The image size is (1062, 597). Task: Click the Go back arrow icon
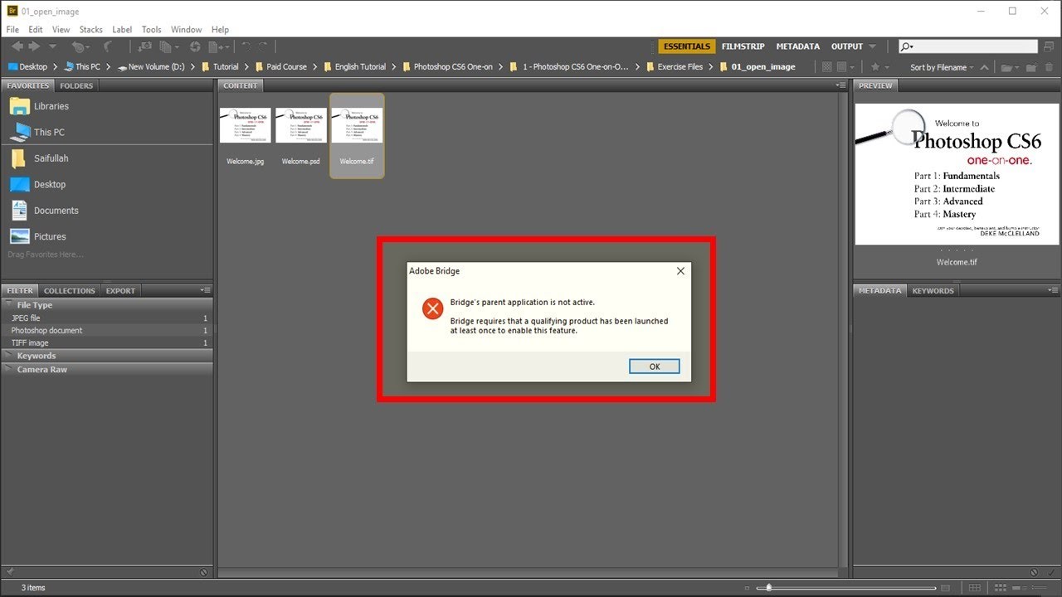coord(17,46)
